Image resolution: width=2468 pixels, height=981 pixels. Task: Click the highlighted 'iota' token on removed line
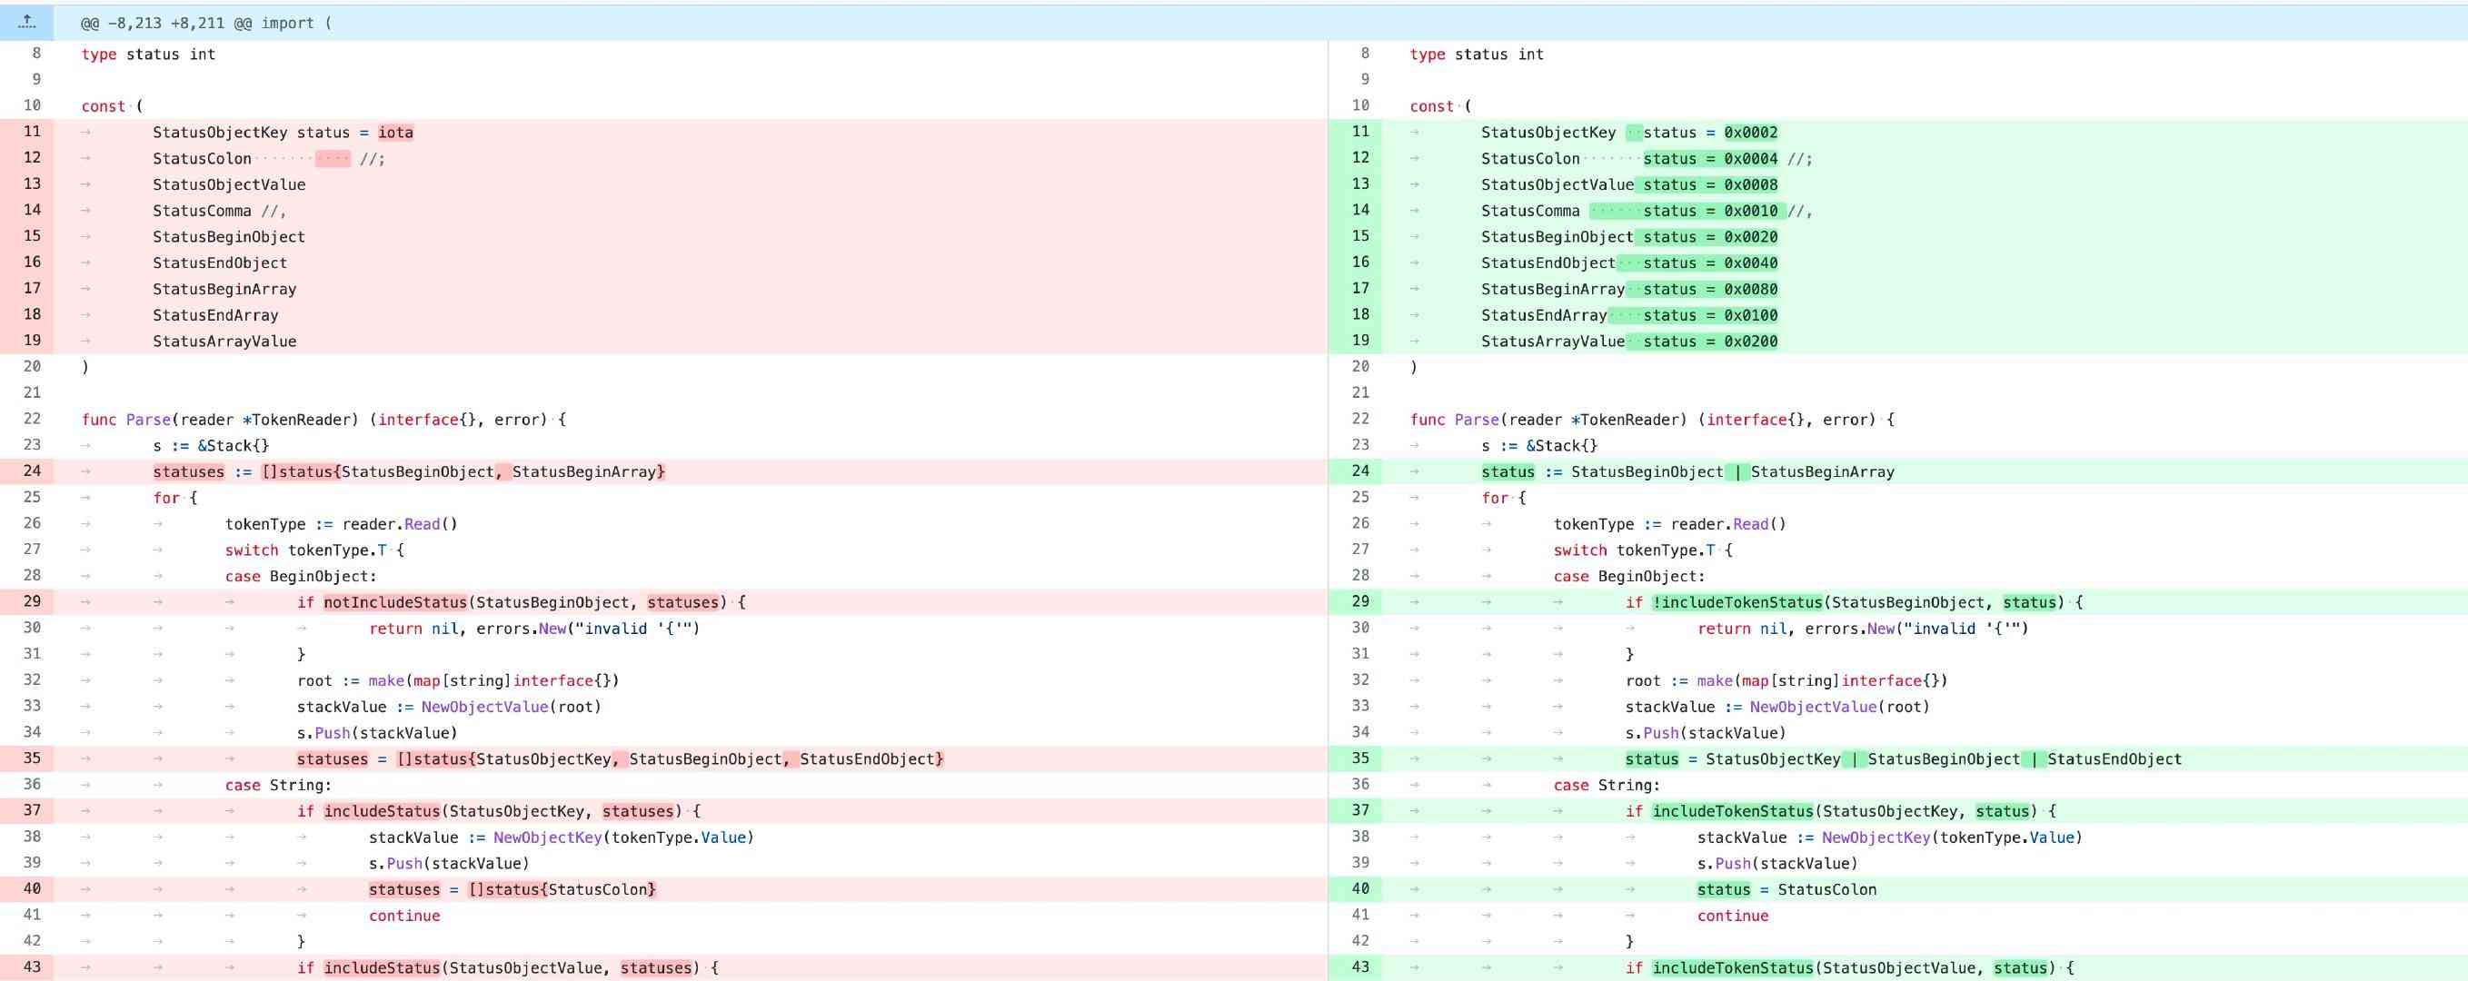395,134
